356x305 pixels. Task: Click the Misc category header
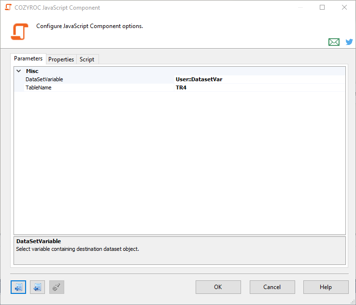point(32,71)
